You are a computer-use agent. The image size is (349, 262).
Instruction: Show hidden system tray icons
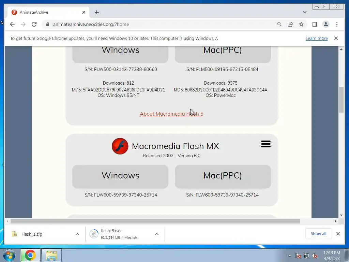point(290,256)
